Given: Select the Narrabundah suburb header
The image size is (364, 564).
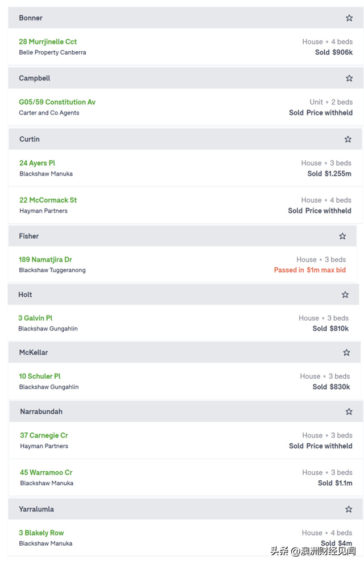Looking at the screenshot, I should tap(186, 411).
